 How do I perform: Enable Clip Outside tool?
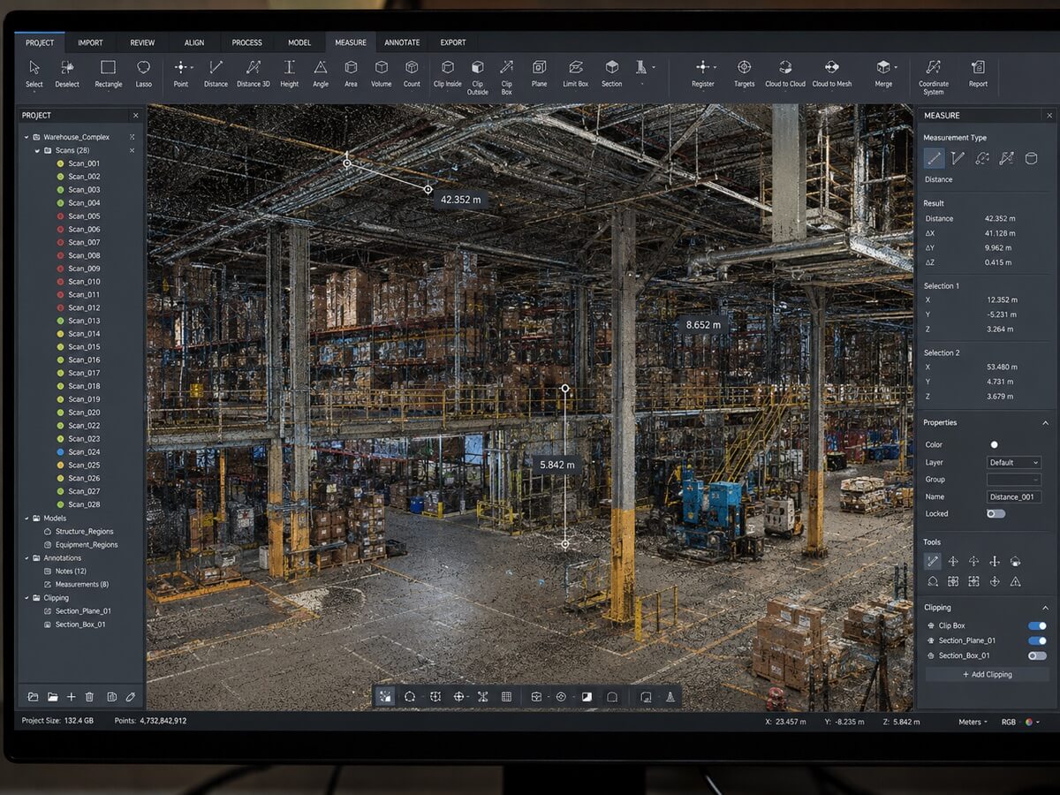(x=477, y=78)
